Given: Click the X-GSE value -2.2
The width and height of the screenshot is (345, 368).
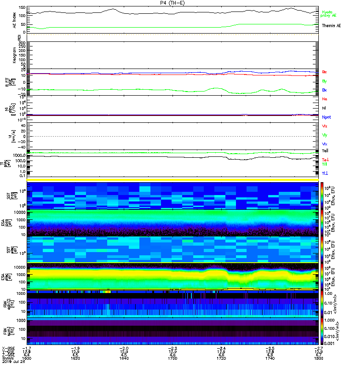Looking at the screenshot, I should coord(172,348).
